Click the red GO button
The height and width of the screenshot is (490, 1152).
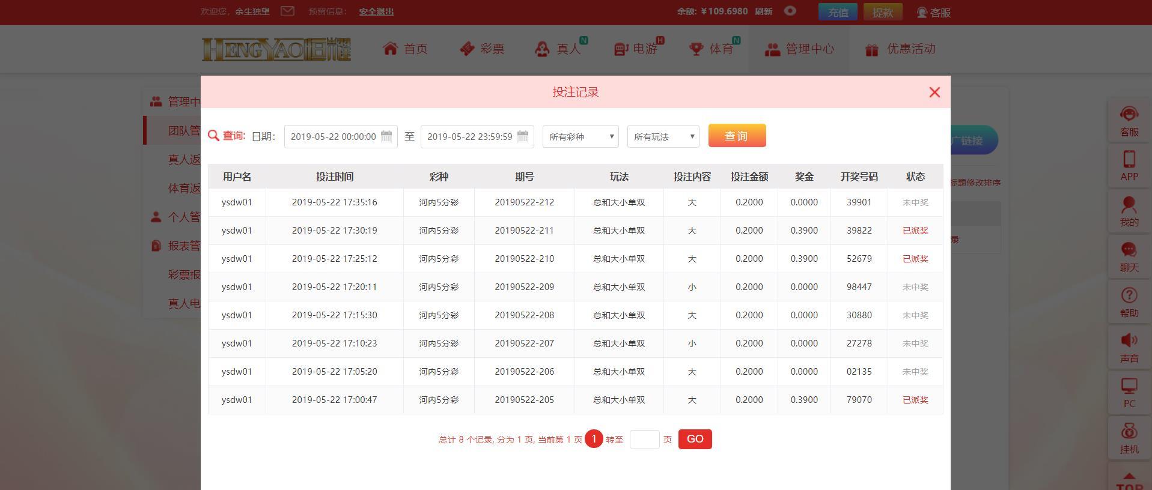coord(695,439)
